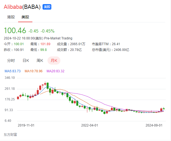Image resolution: width=171 pixels, height=141 pixels.
Task: Click the MA20:83.32 indicator label
Action: point(55,71)
